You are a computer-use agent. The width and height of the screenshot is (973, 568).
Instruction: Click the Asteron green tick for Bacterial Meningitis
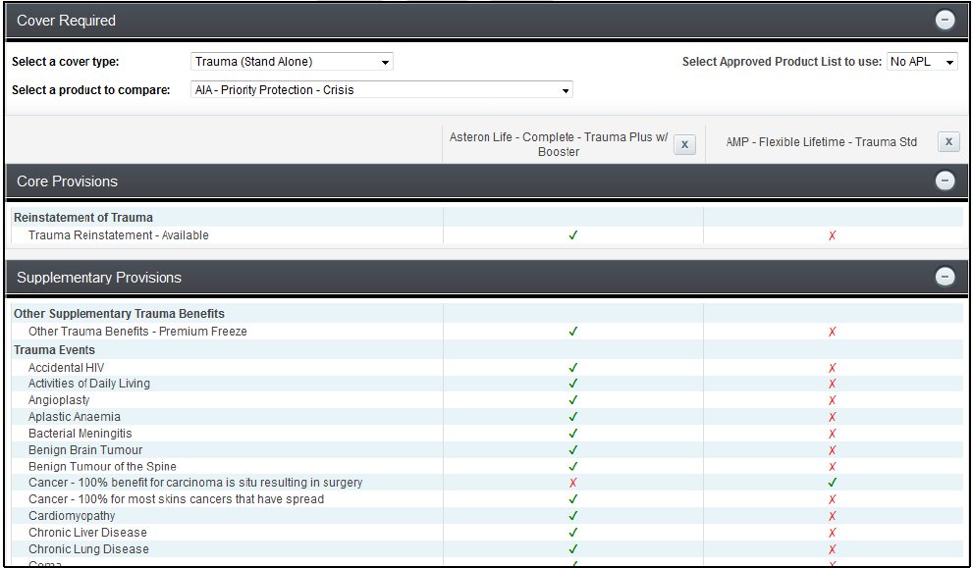click(573, 433)
